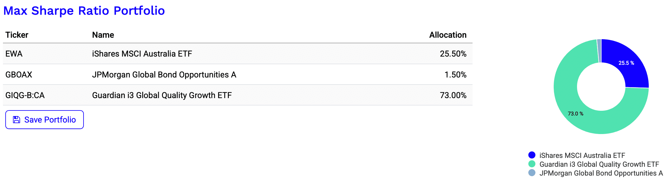The height and width of the screenshot is (185, 670).
Task: Click the Save Portfolio button
Action: pyautogui.click(x=45, y=120)
